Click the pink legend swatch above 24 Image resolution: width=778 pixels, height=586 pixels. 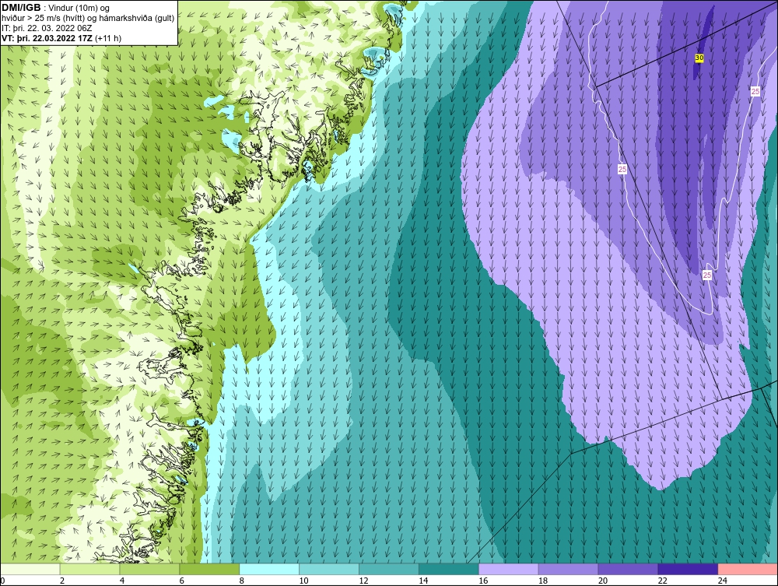coord(748,569)
